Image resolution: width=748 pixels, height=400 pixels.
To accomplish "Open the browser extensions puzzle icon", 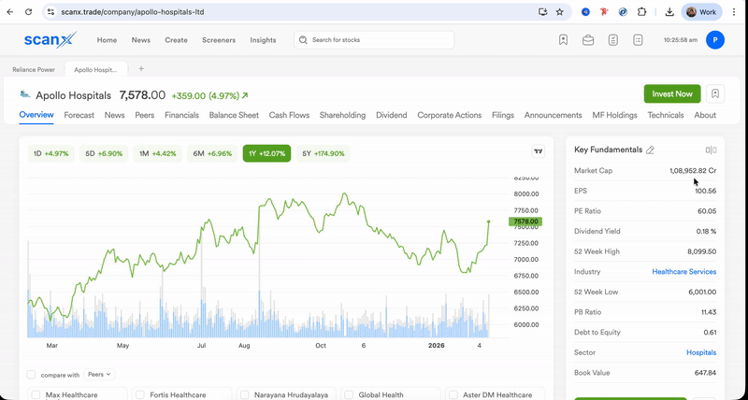I will coord(641,12).
